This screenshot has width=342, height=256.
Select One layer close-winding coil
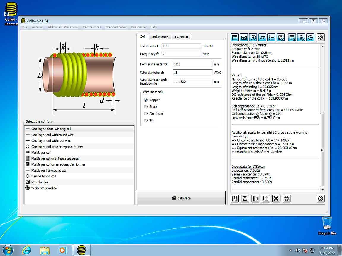coord(79,129)
